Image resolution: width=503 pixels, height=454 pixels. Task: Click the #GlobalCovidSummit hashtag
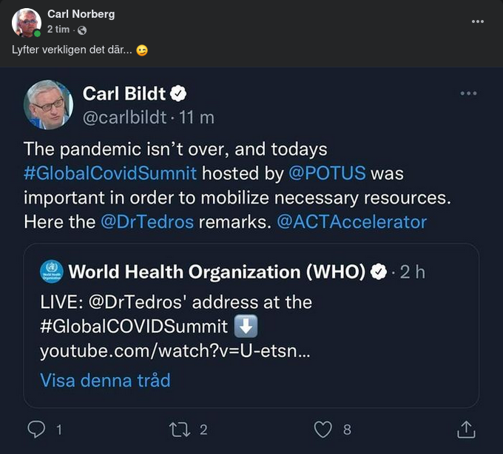point(110,173)
